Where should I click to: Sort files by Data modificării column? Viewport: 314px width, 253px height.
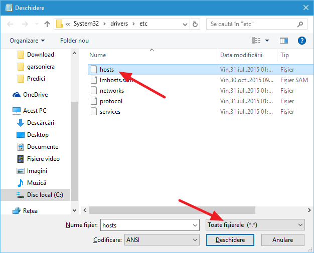pyautogui.click(x=241, y=55)
